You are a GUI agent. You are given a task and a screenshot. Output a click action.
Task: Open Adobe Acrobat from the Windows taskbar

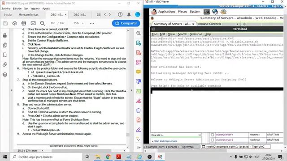coord(118,157)
